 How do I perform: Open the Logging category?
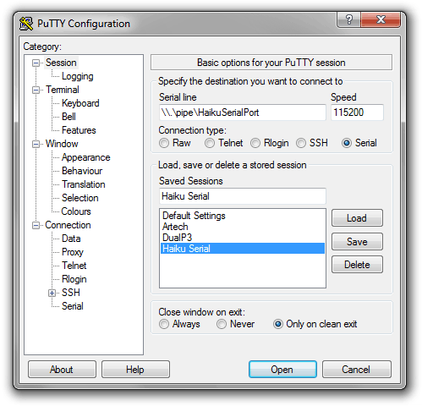[78, 76]
